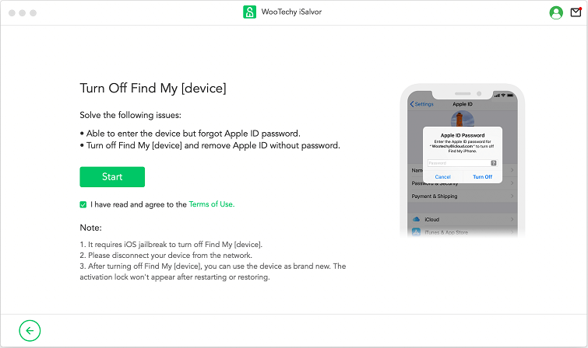Screen dimensions: 588x348
Task: Close the window with the leftmost title-bar dot
Action: pyautogui.click(x=12, y=13)
